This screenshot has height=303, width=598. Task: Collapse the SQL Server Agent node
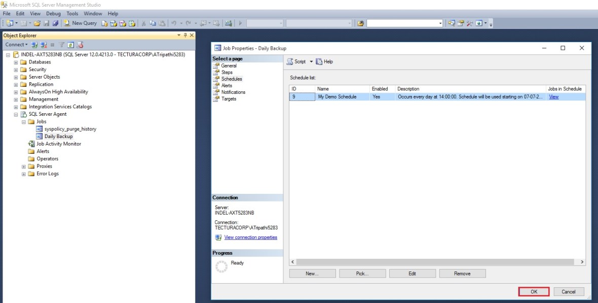16,114
